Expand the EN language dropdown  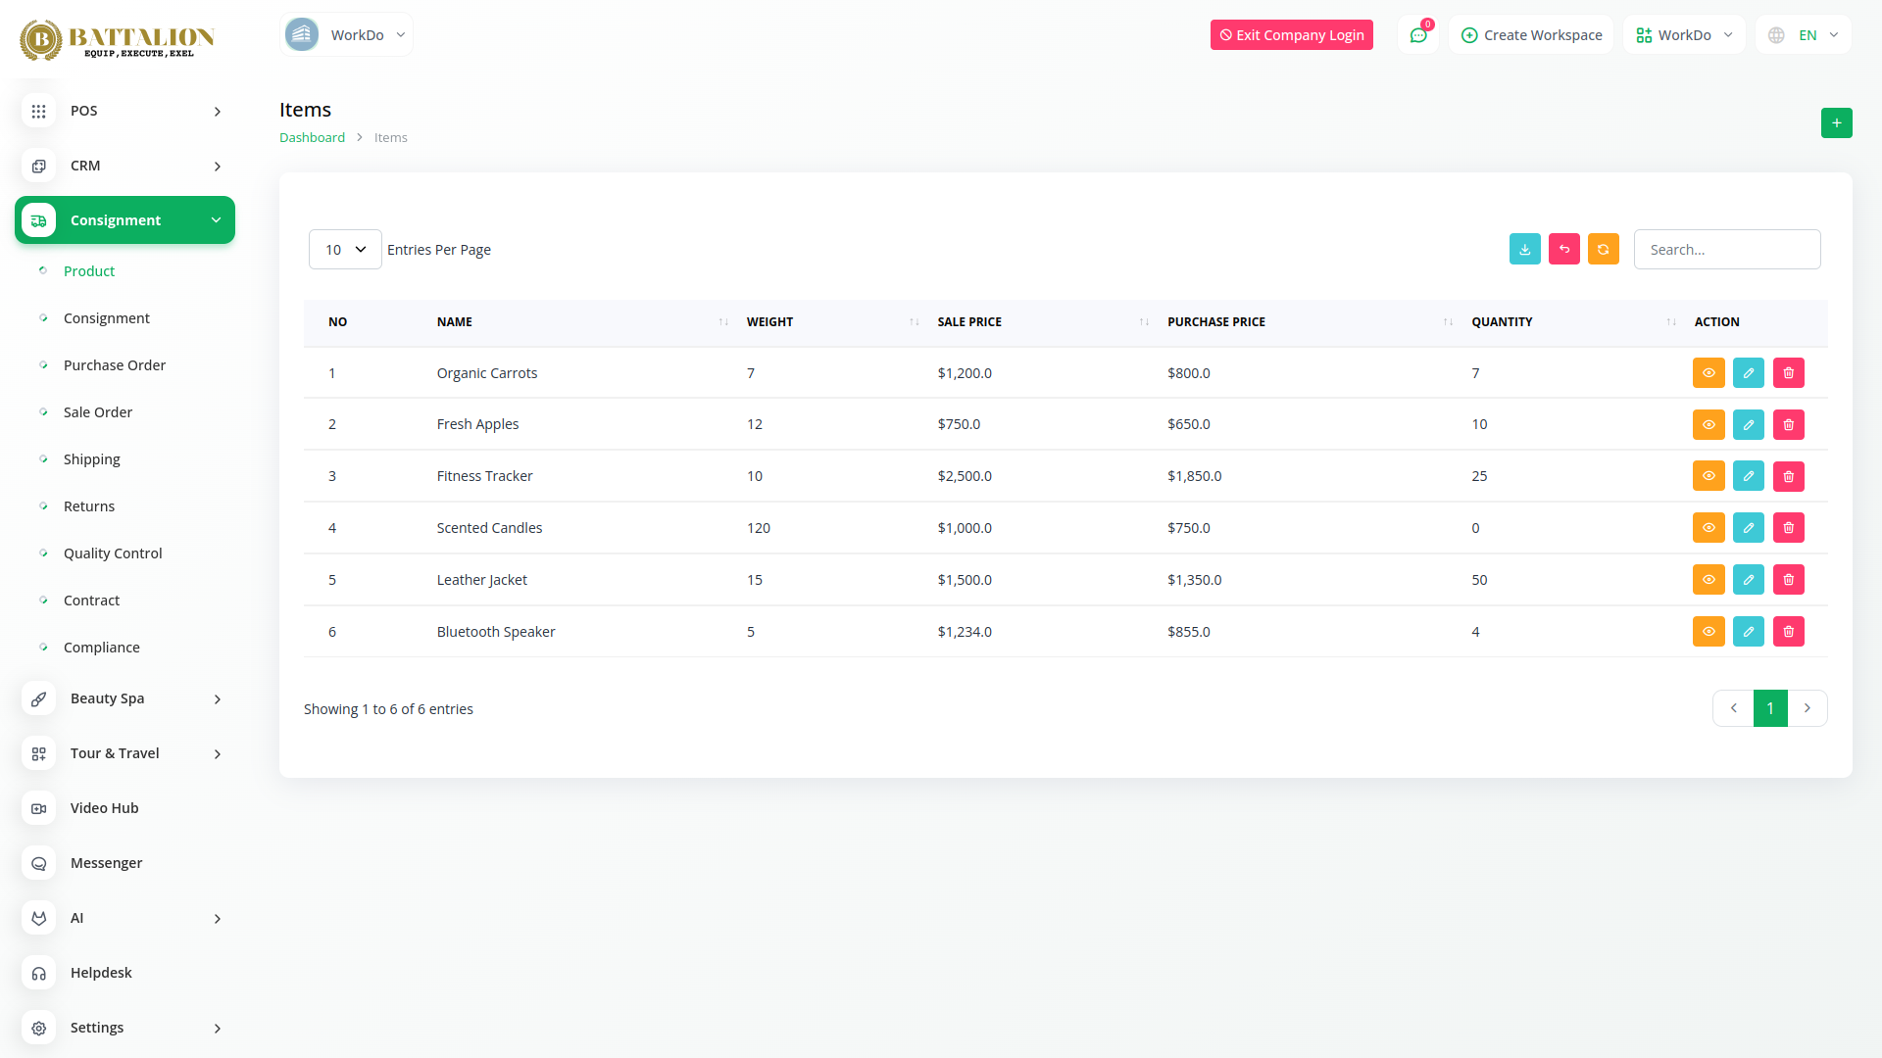click(1805, 35)
